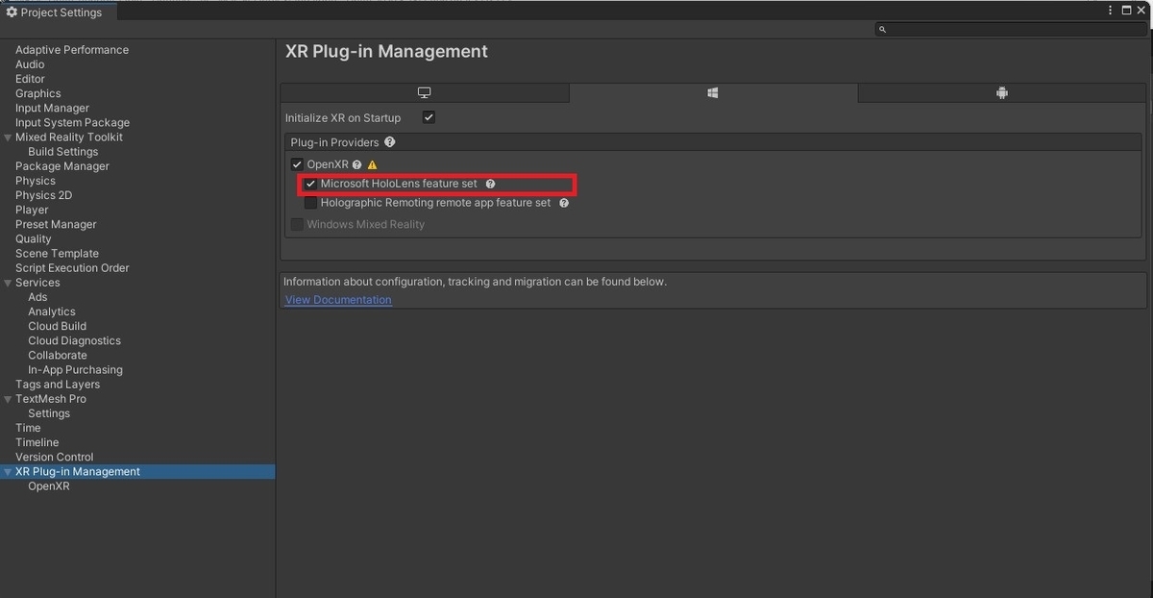Open Quality settings

(34, 239)
